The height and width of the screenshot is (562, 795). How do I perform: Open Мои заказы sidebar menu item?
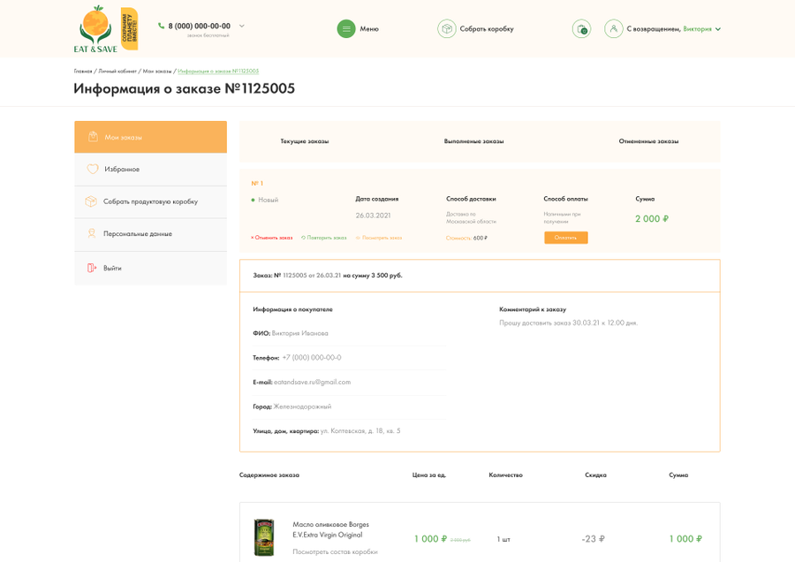click(150, 137)
